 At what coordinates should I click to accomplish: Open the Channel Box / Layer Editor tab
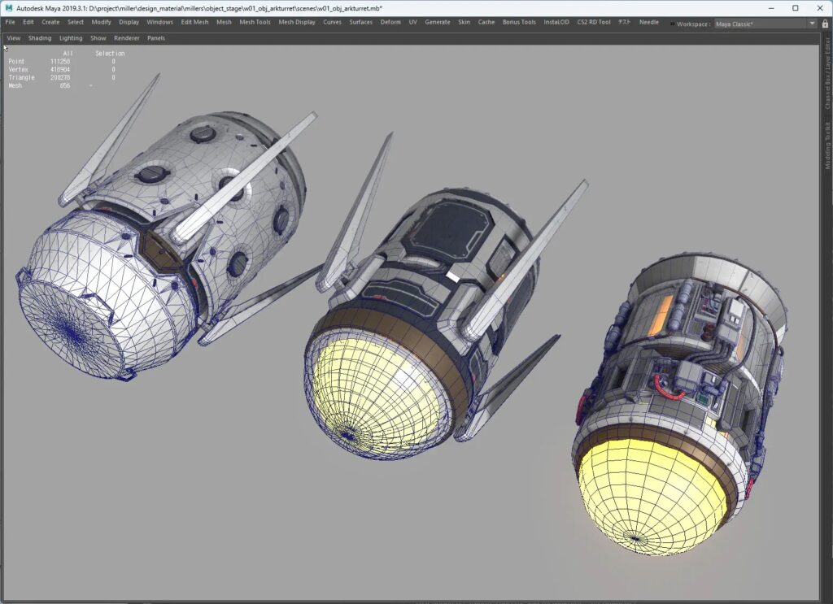click(x=827, y=73)
